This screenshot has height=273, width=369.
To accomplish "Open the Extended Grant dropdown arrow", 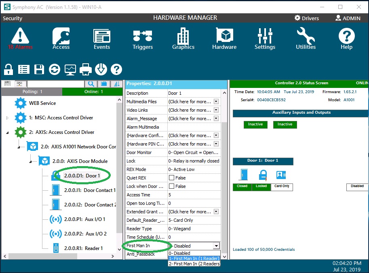I will click(216, 211).
